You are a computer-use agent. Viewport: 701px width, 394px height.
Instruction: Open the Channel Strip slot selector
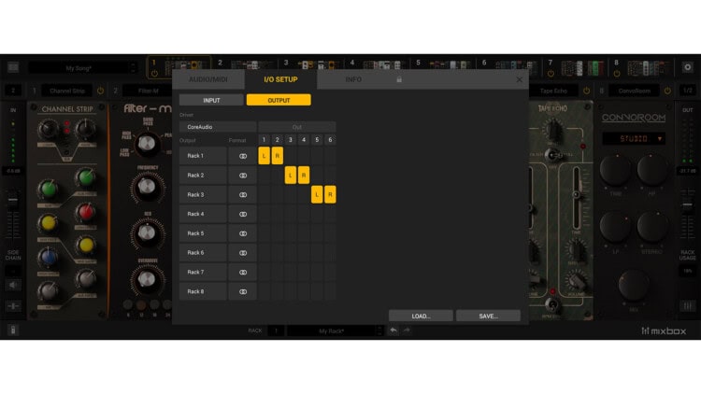pyautogui.click(x=67, y=91)
